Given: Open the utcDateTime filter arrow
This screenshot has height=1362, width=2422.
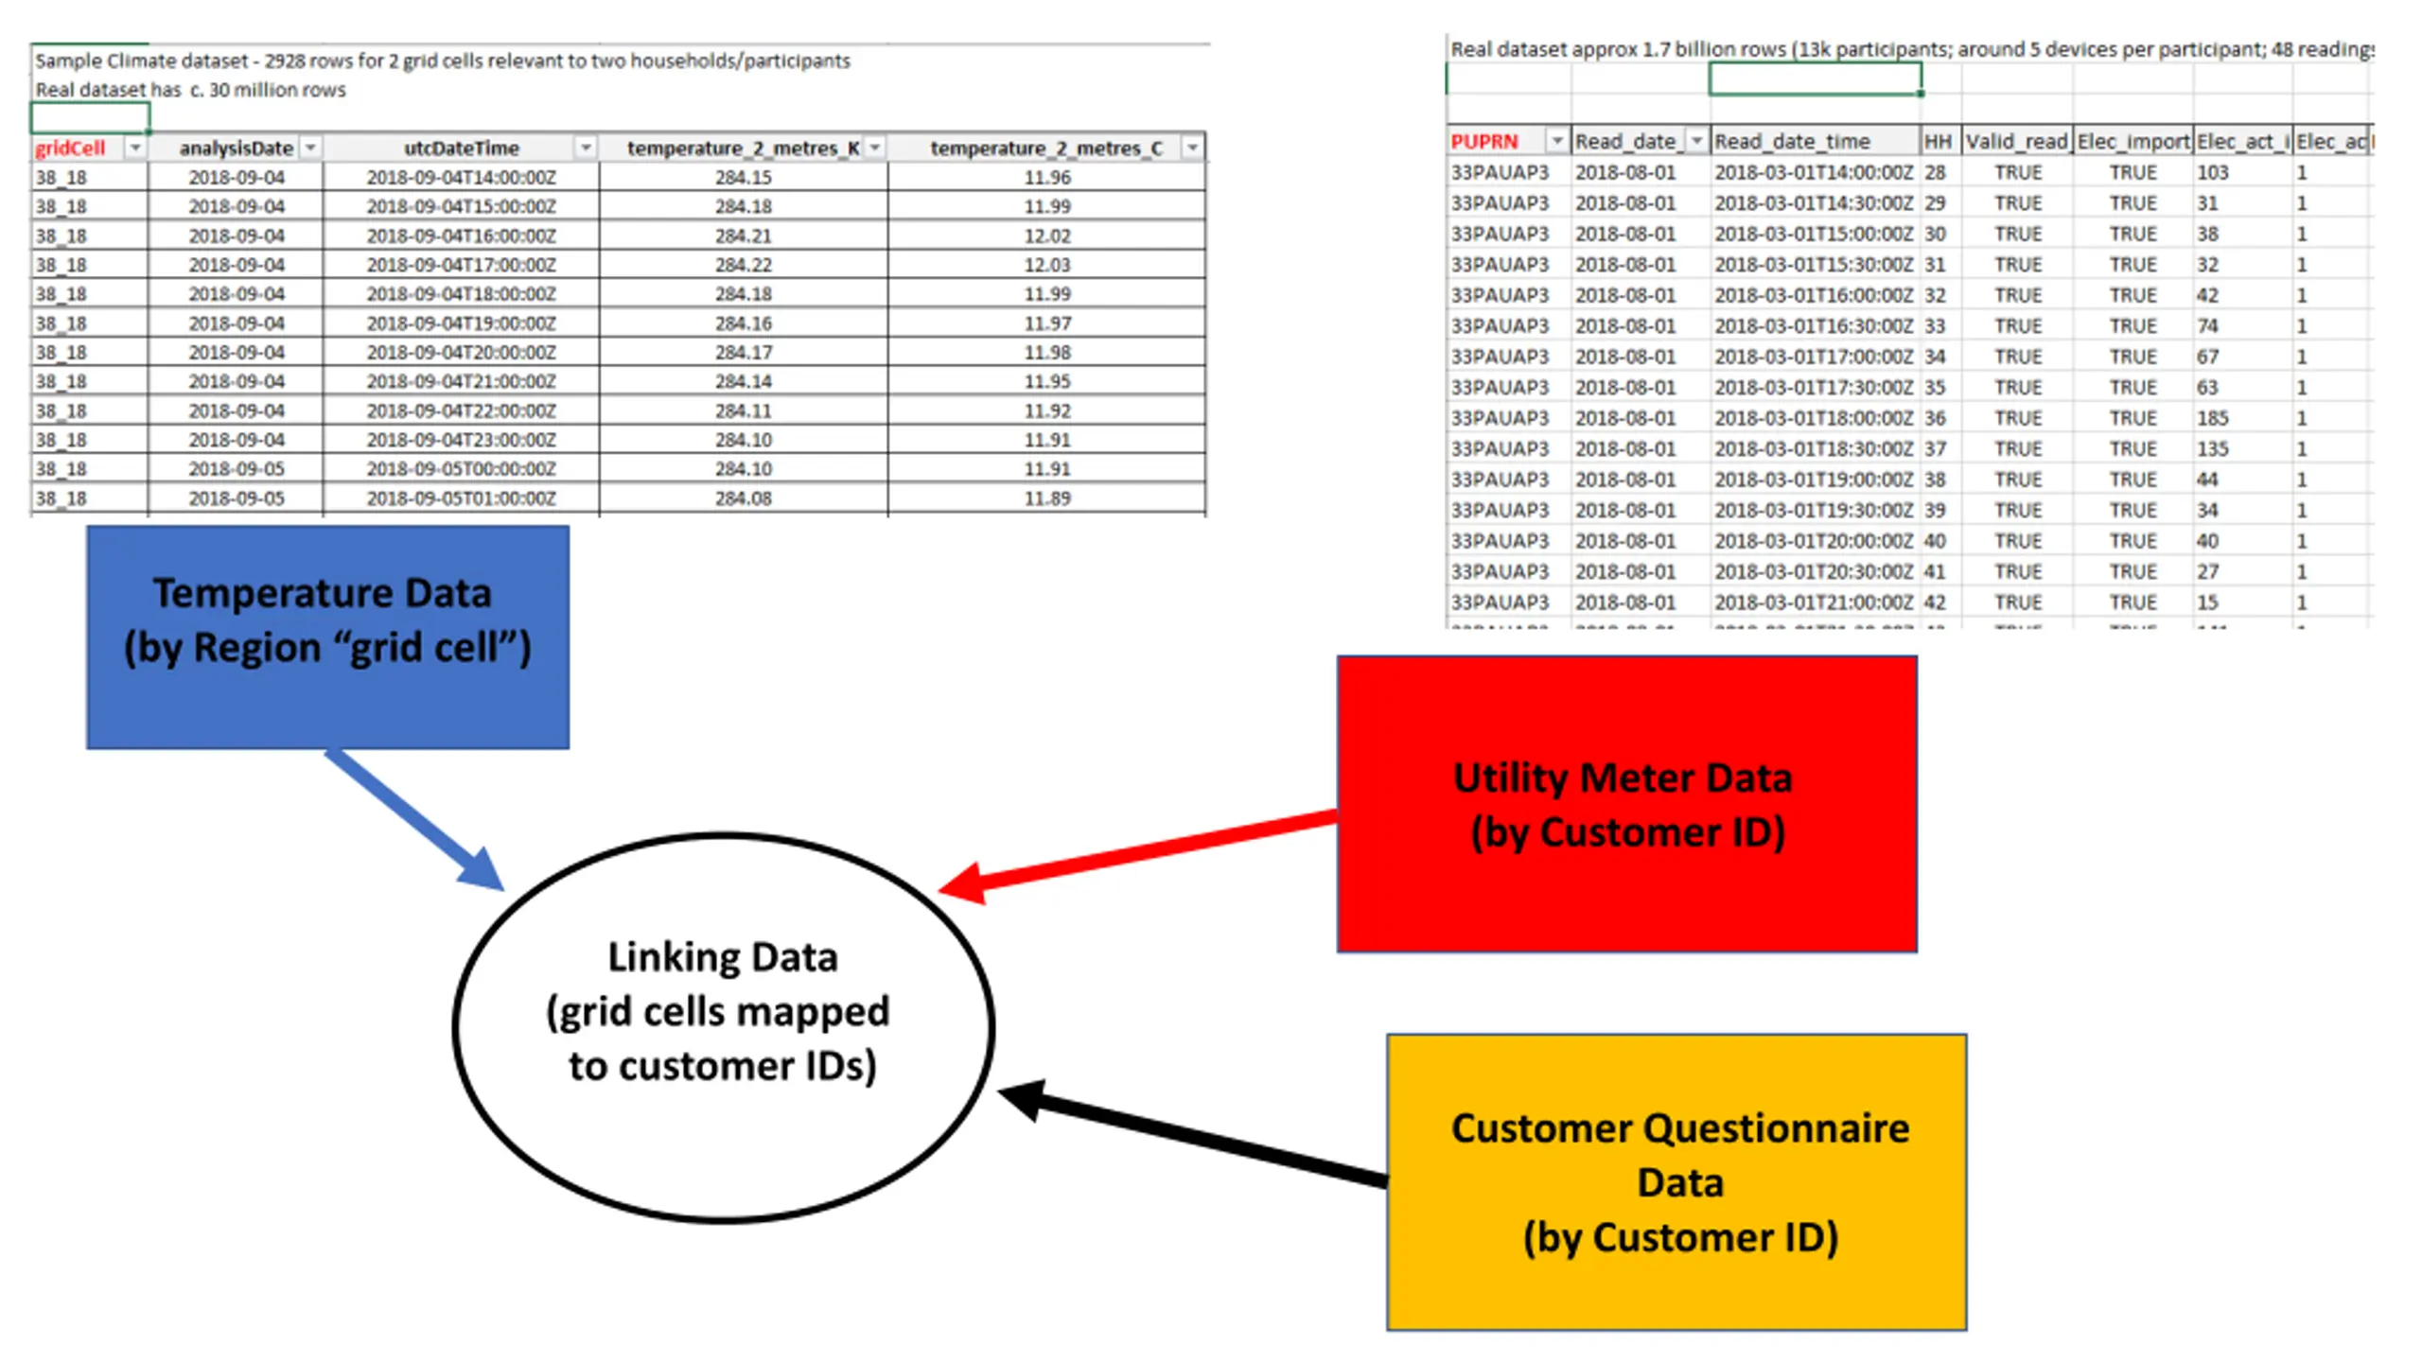Looking at the screenshot, I should 586,148.
